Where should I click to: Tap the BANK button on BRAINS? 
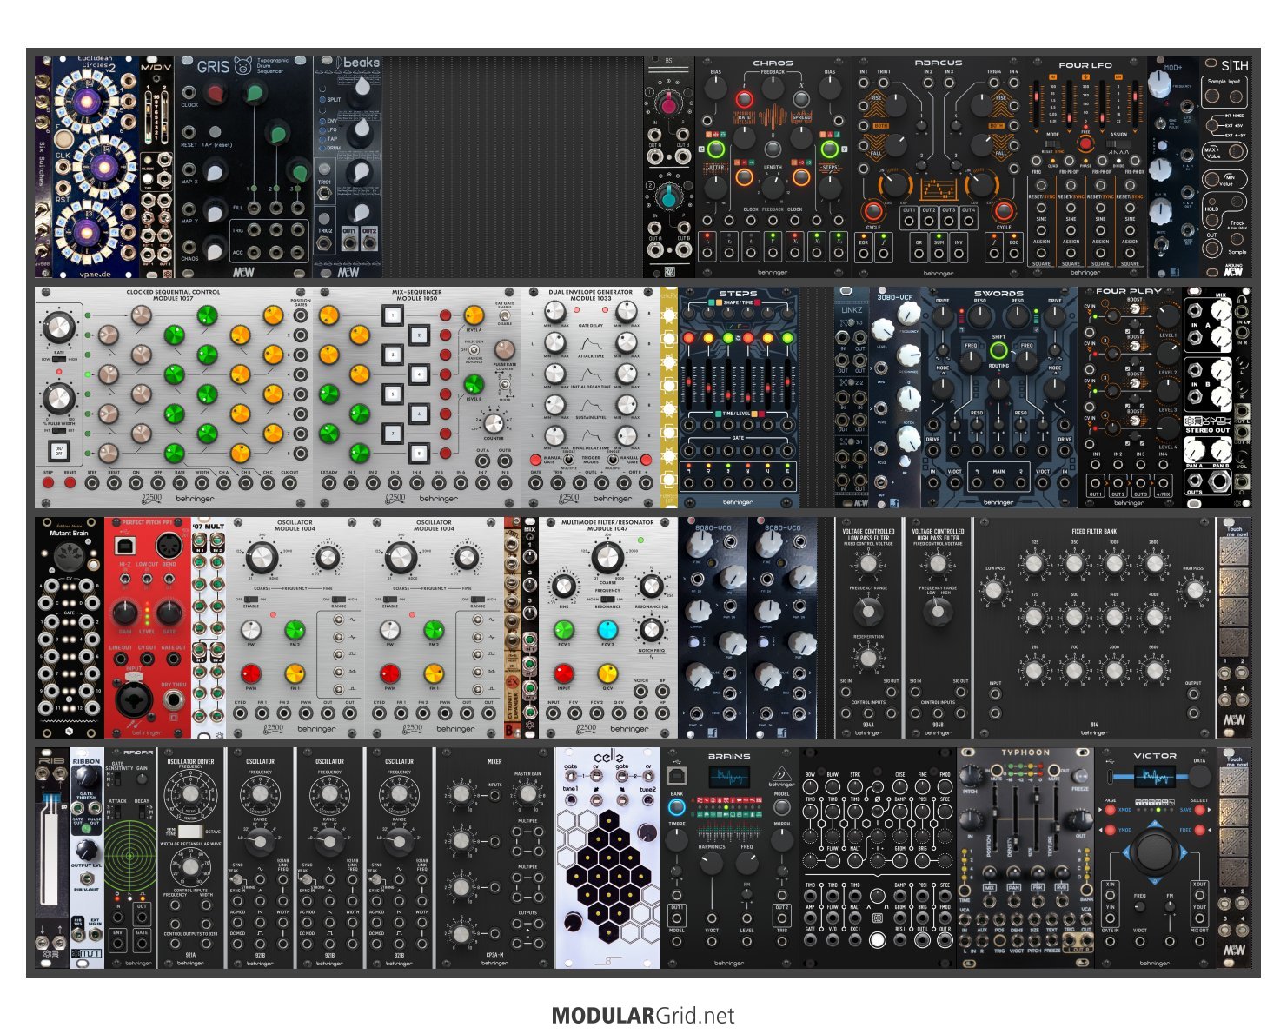tap(677, 807)
